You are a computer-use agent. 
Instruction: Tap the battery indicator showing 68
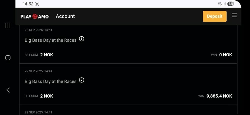pos(230,4)
